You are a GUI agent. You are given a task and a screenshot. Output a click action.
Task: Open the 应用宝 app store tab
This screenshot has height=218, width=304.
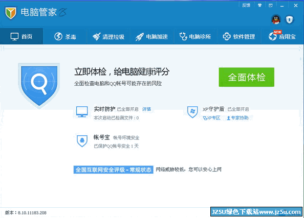(283, 36)
